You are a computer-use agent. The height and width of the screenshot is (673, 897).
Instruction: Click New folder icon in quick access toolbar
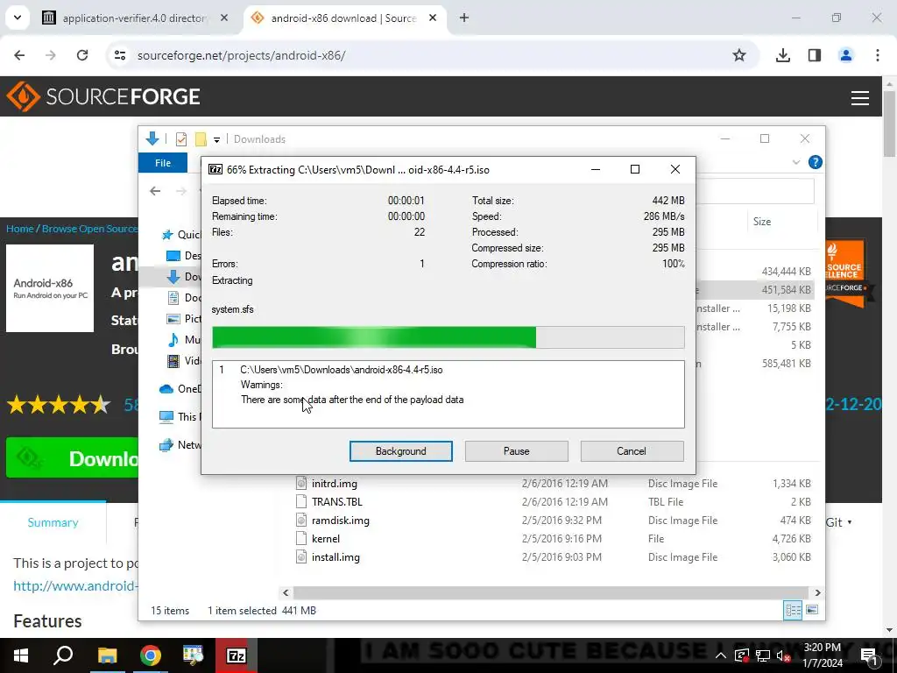click(201, 139)
